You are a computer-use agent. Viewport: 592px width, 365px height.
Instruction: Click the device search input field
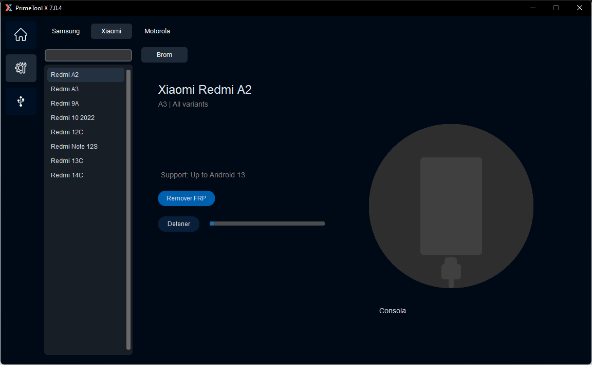[x=88, y=55]
